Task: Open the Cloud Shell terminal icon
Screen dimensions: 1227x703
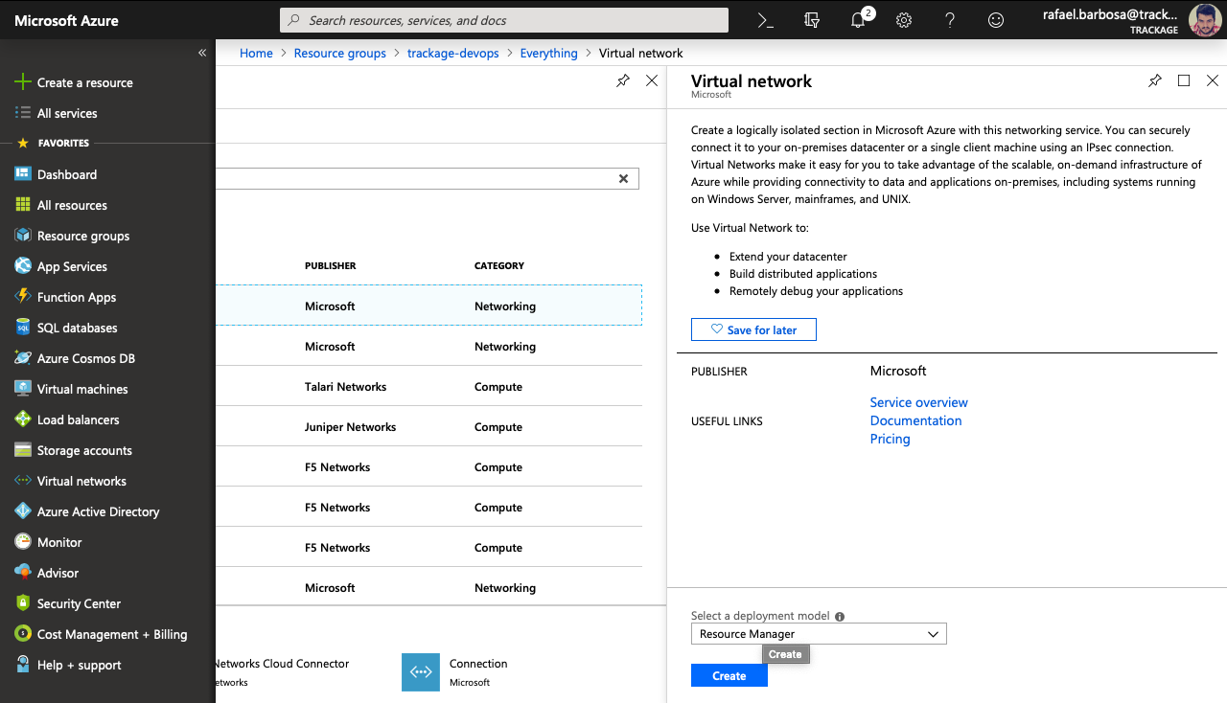Action: (x=765, y=20)
